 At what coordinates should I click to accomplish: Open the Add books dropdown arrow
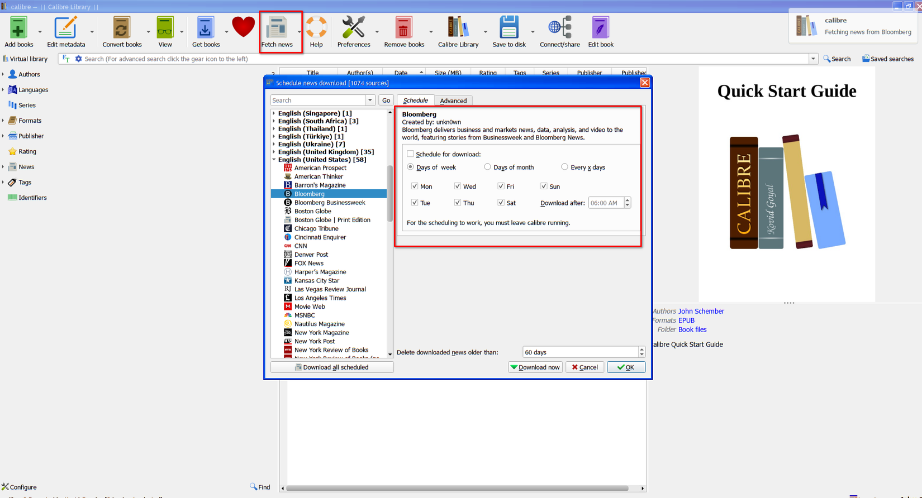coord(40,32)
